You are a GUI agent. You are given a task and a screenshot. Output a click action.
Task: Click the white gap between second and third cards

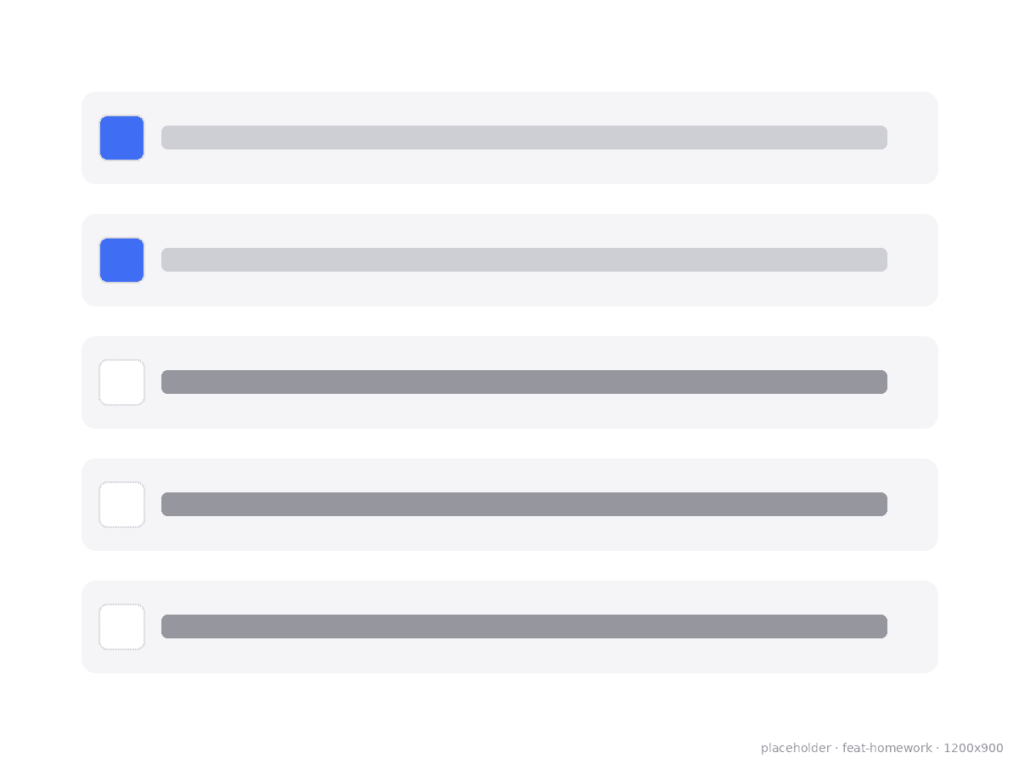(x=509, y=321)
